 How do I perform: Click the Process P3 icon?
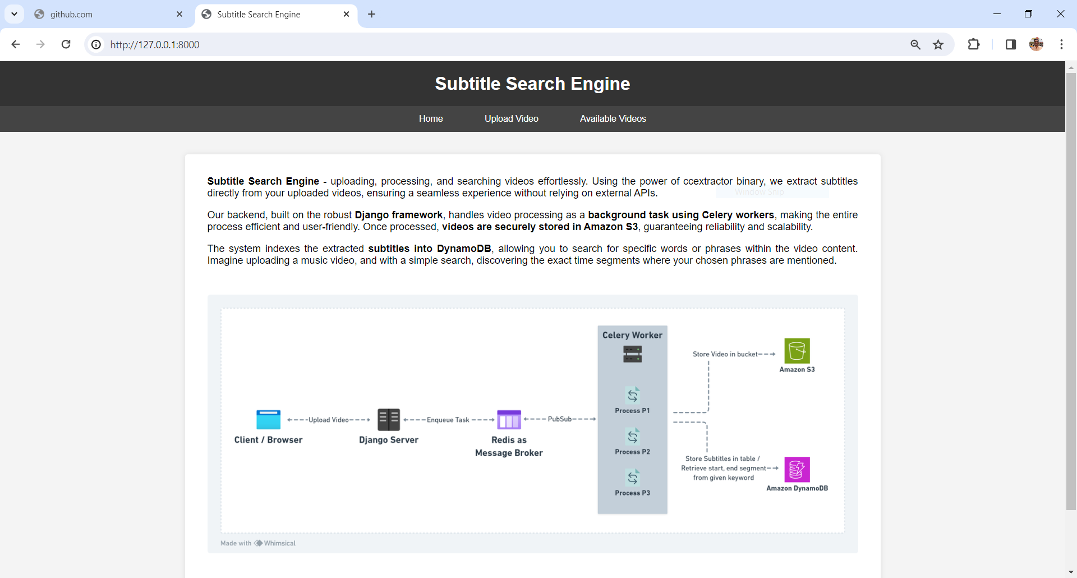click(x=633, y=477)
